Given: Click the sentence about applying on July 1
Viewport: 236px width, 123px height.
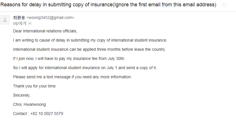Looking at the screenshot, I should click(85, 68).
